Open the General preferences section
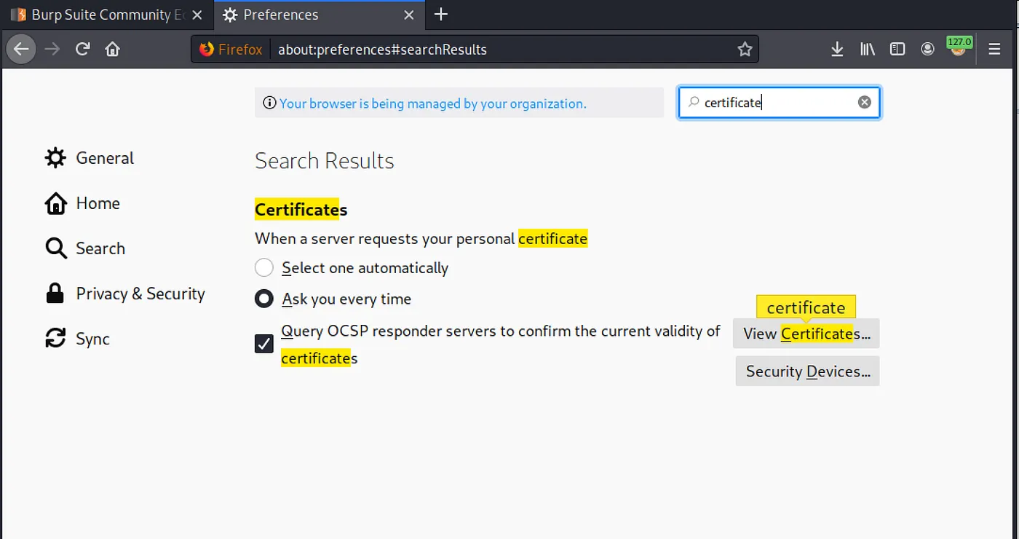 pos(104,158)
